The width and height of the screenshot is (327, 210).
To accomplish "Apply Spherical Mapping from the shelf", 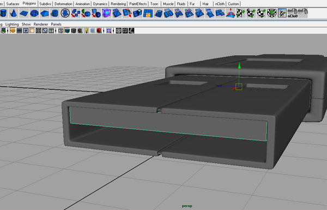I will point(261,13).
